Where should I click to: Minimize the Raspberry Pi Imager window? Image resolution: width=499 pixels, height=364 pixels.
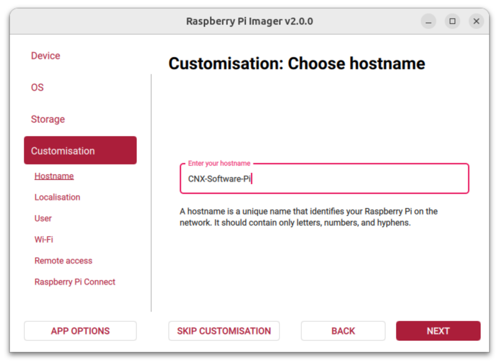(429, 22)
